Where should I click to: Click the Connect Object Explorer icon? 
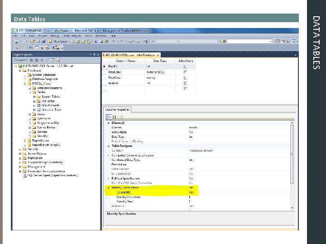pos(31,60)
